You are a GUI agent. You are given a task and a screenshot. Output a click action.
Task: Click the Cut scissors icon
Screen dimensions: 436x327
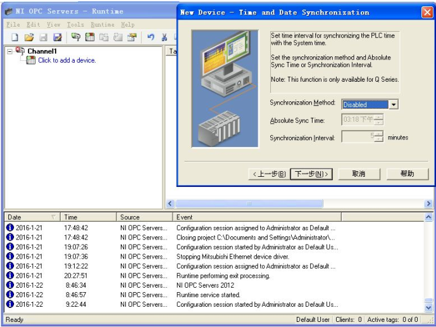165,37
